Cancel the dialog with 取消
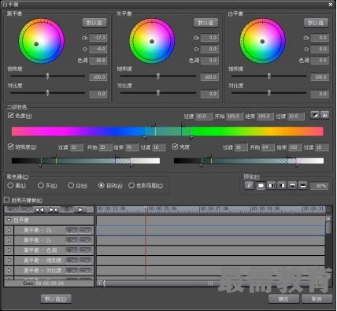 pos(317,298)
